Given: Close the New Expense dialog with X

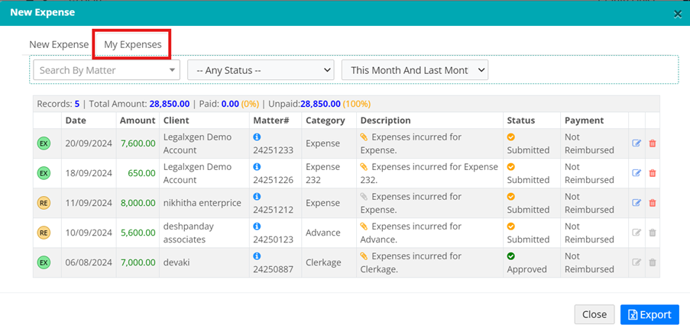Looking at the screenshot, I should pyautogui.click(x=677, y=13).
